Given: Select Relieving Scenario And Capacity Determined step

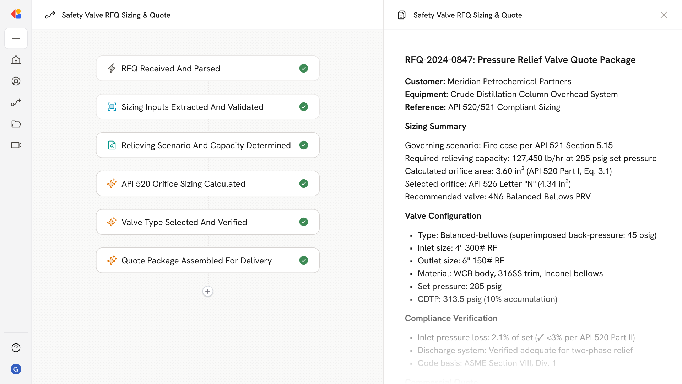Looking at the screenshot, I should click(x=206, y=145).
